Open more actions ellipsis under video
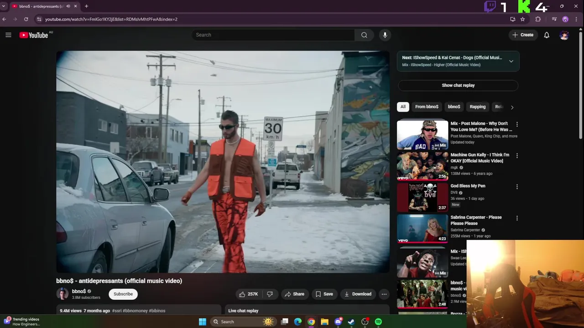Image resolution: width=584 pixels, height=328 pixels. (x=384, y=294)
